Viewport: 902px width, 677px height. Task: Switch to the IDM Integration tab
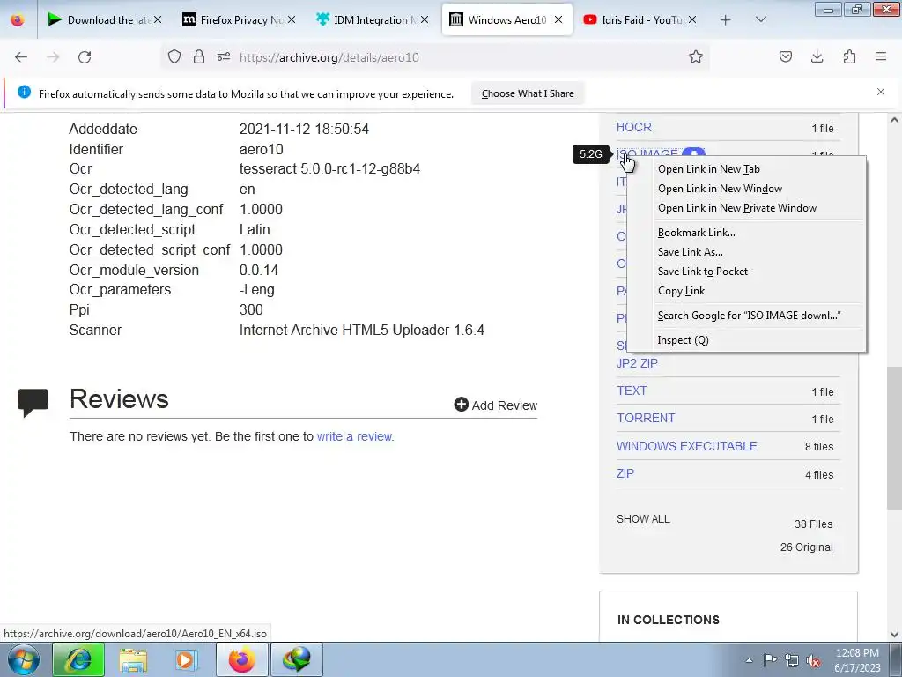tap(373, 20)
